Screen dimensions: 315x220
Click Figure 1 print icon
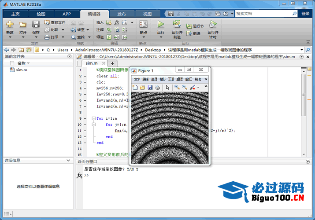tap(157, 87)
